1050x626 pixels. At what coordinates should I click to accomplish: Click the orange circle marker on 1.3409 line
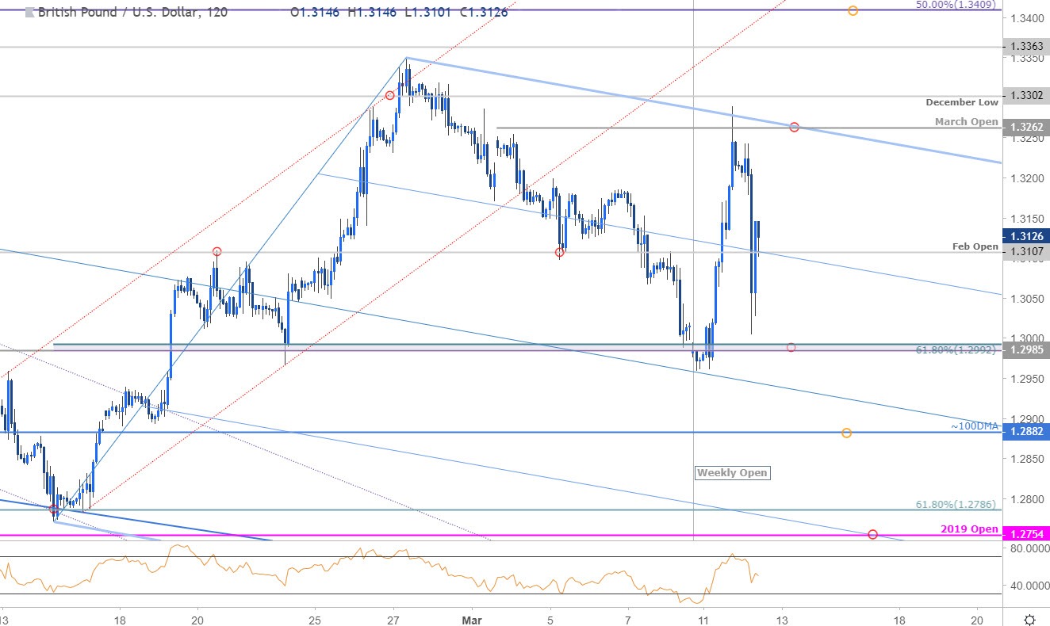point(853,10)
